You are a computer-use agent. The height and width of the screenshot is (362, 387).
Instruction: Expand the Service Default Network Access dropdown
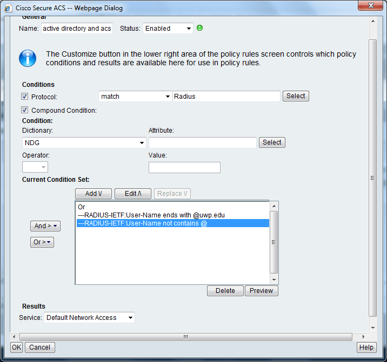[89, 318]
